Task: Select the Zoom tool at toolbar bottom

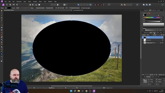Action: point(2,61)
